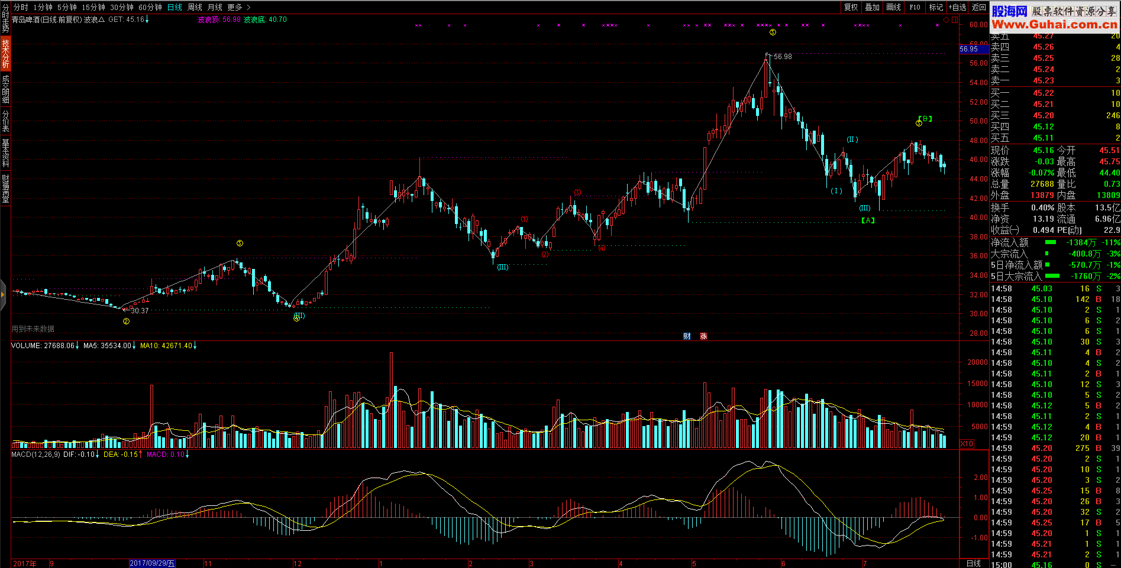The image size is (1121, 568).
Task: Click the MA5: 35534.00 volume label
Action: [108, 346]
